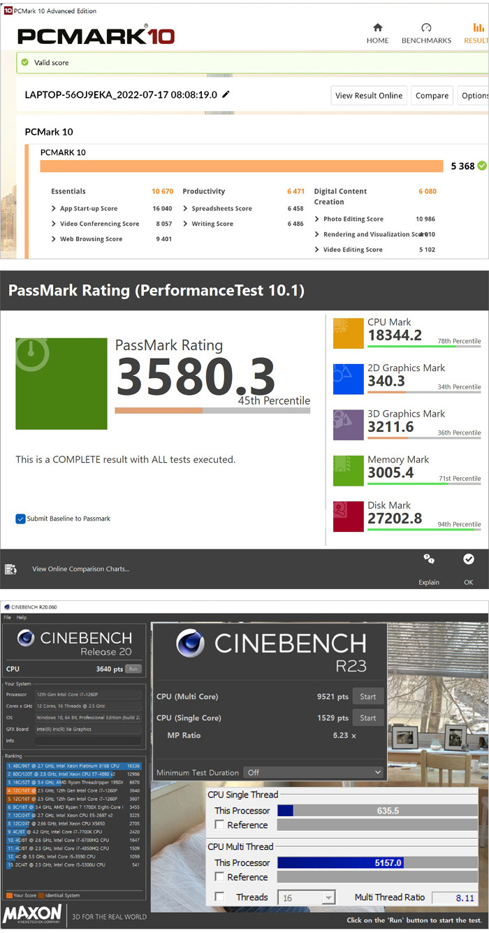
Task: Open the Memory Mark green tile
Action: (349, 470)
